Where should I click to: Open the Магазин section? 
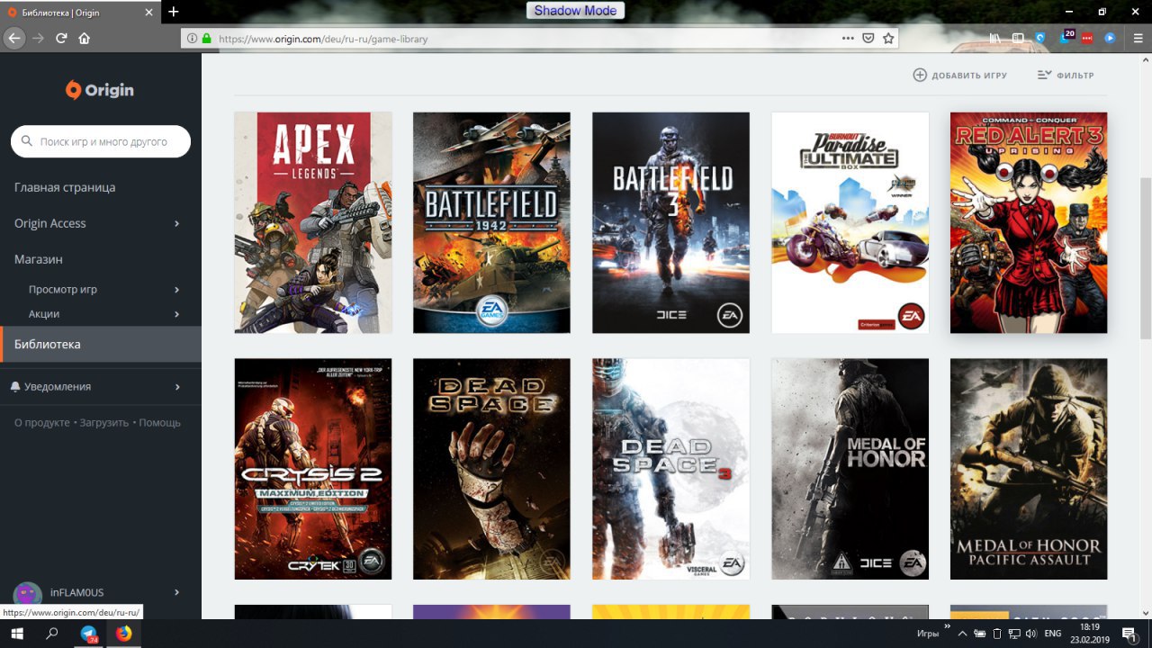39,259
